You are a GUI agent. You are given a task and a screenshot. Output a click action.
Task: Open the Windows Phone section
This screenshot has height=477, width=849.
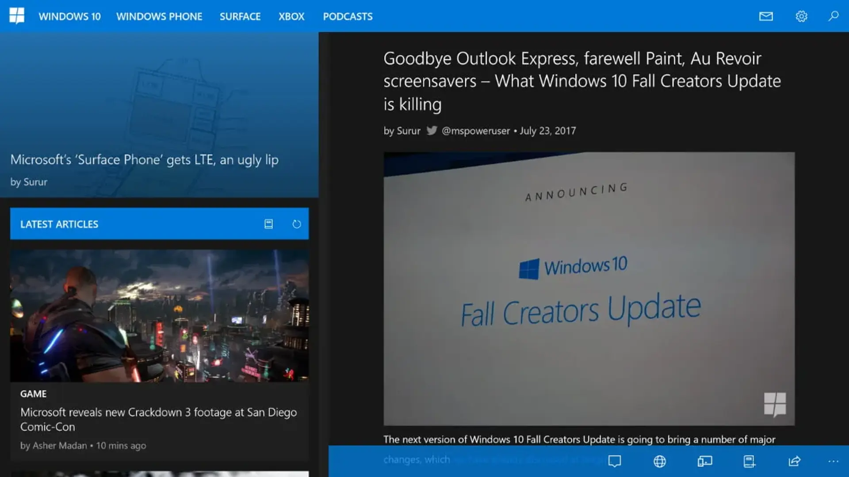tap(159, 16)
